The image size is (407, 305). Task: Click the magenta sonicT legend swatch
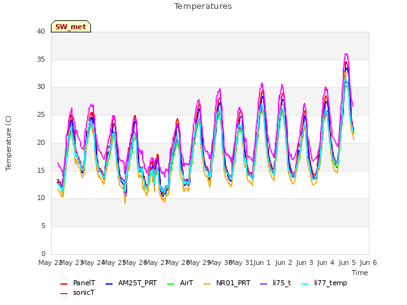click(x=64, y=294)
